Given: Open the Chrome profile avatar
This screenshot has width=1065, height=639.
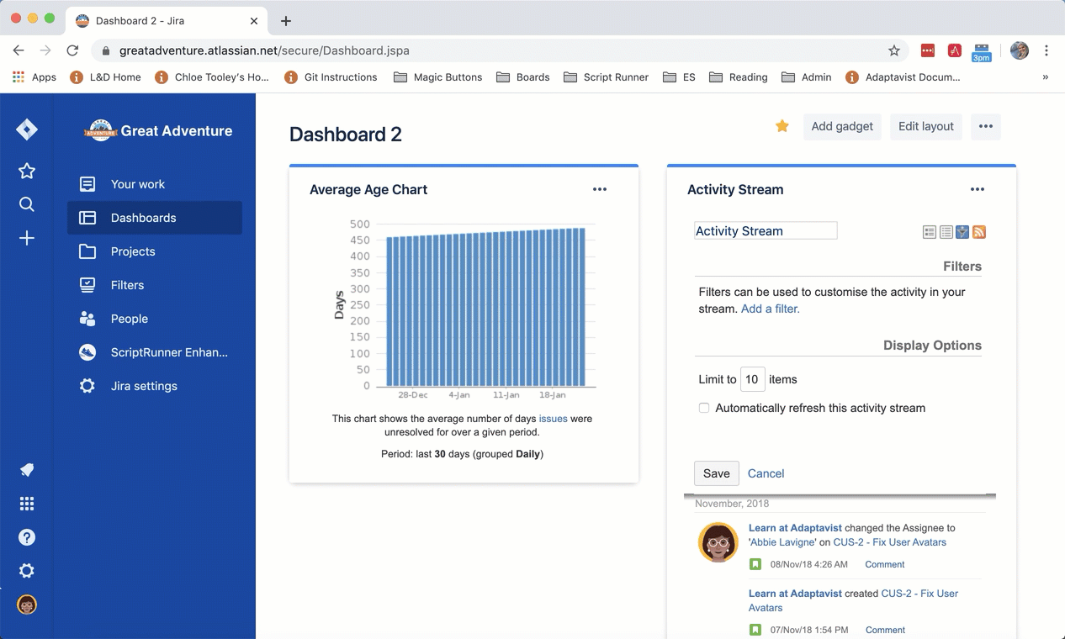Looking at the screenshot, I should [1020, 50].
